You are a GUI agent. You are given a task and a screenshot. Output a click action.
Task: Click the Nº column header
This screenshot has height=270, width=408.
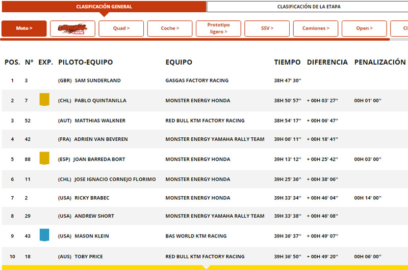point(29,62)
